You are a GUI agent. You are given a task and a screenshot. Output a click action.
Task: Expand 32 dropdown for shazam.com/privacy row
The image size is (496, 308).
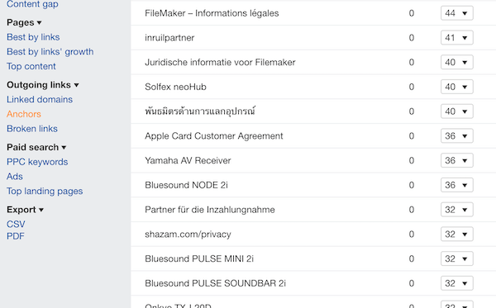click(x=457, y=234)
